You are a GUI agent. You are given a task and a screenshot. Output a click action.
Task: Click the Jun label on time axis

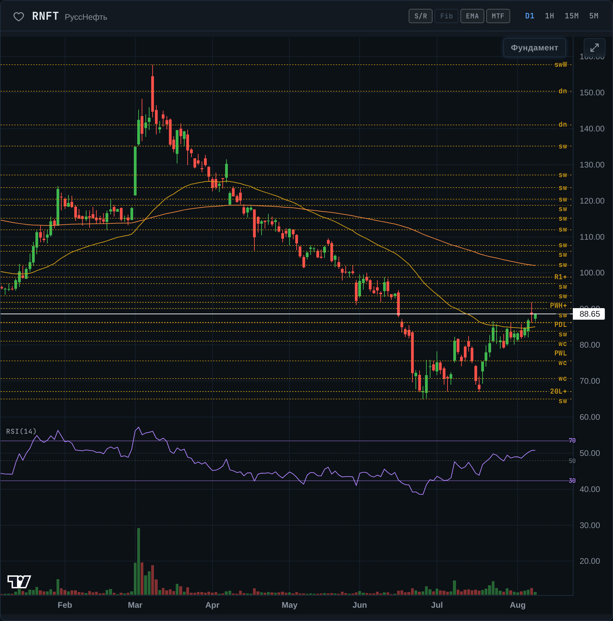click(360, 605)
